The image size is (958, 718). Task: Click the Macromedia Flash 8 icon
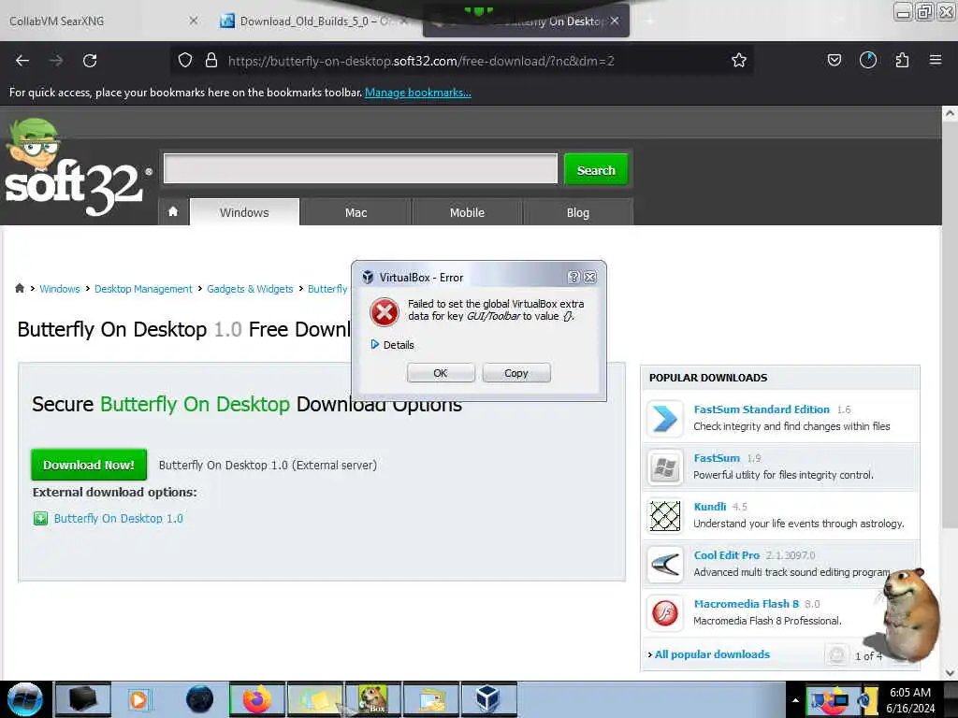point(665,613)
